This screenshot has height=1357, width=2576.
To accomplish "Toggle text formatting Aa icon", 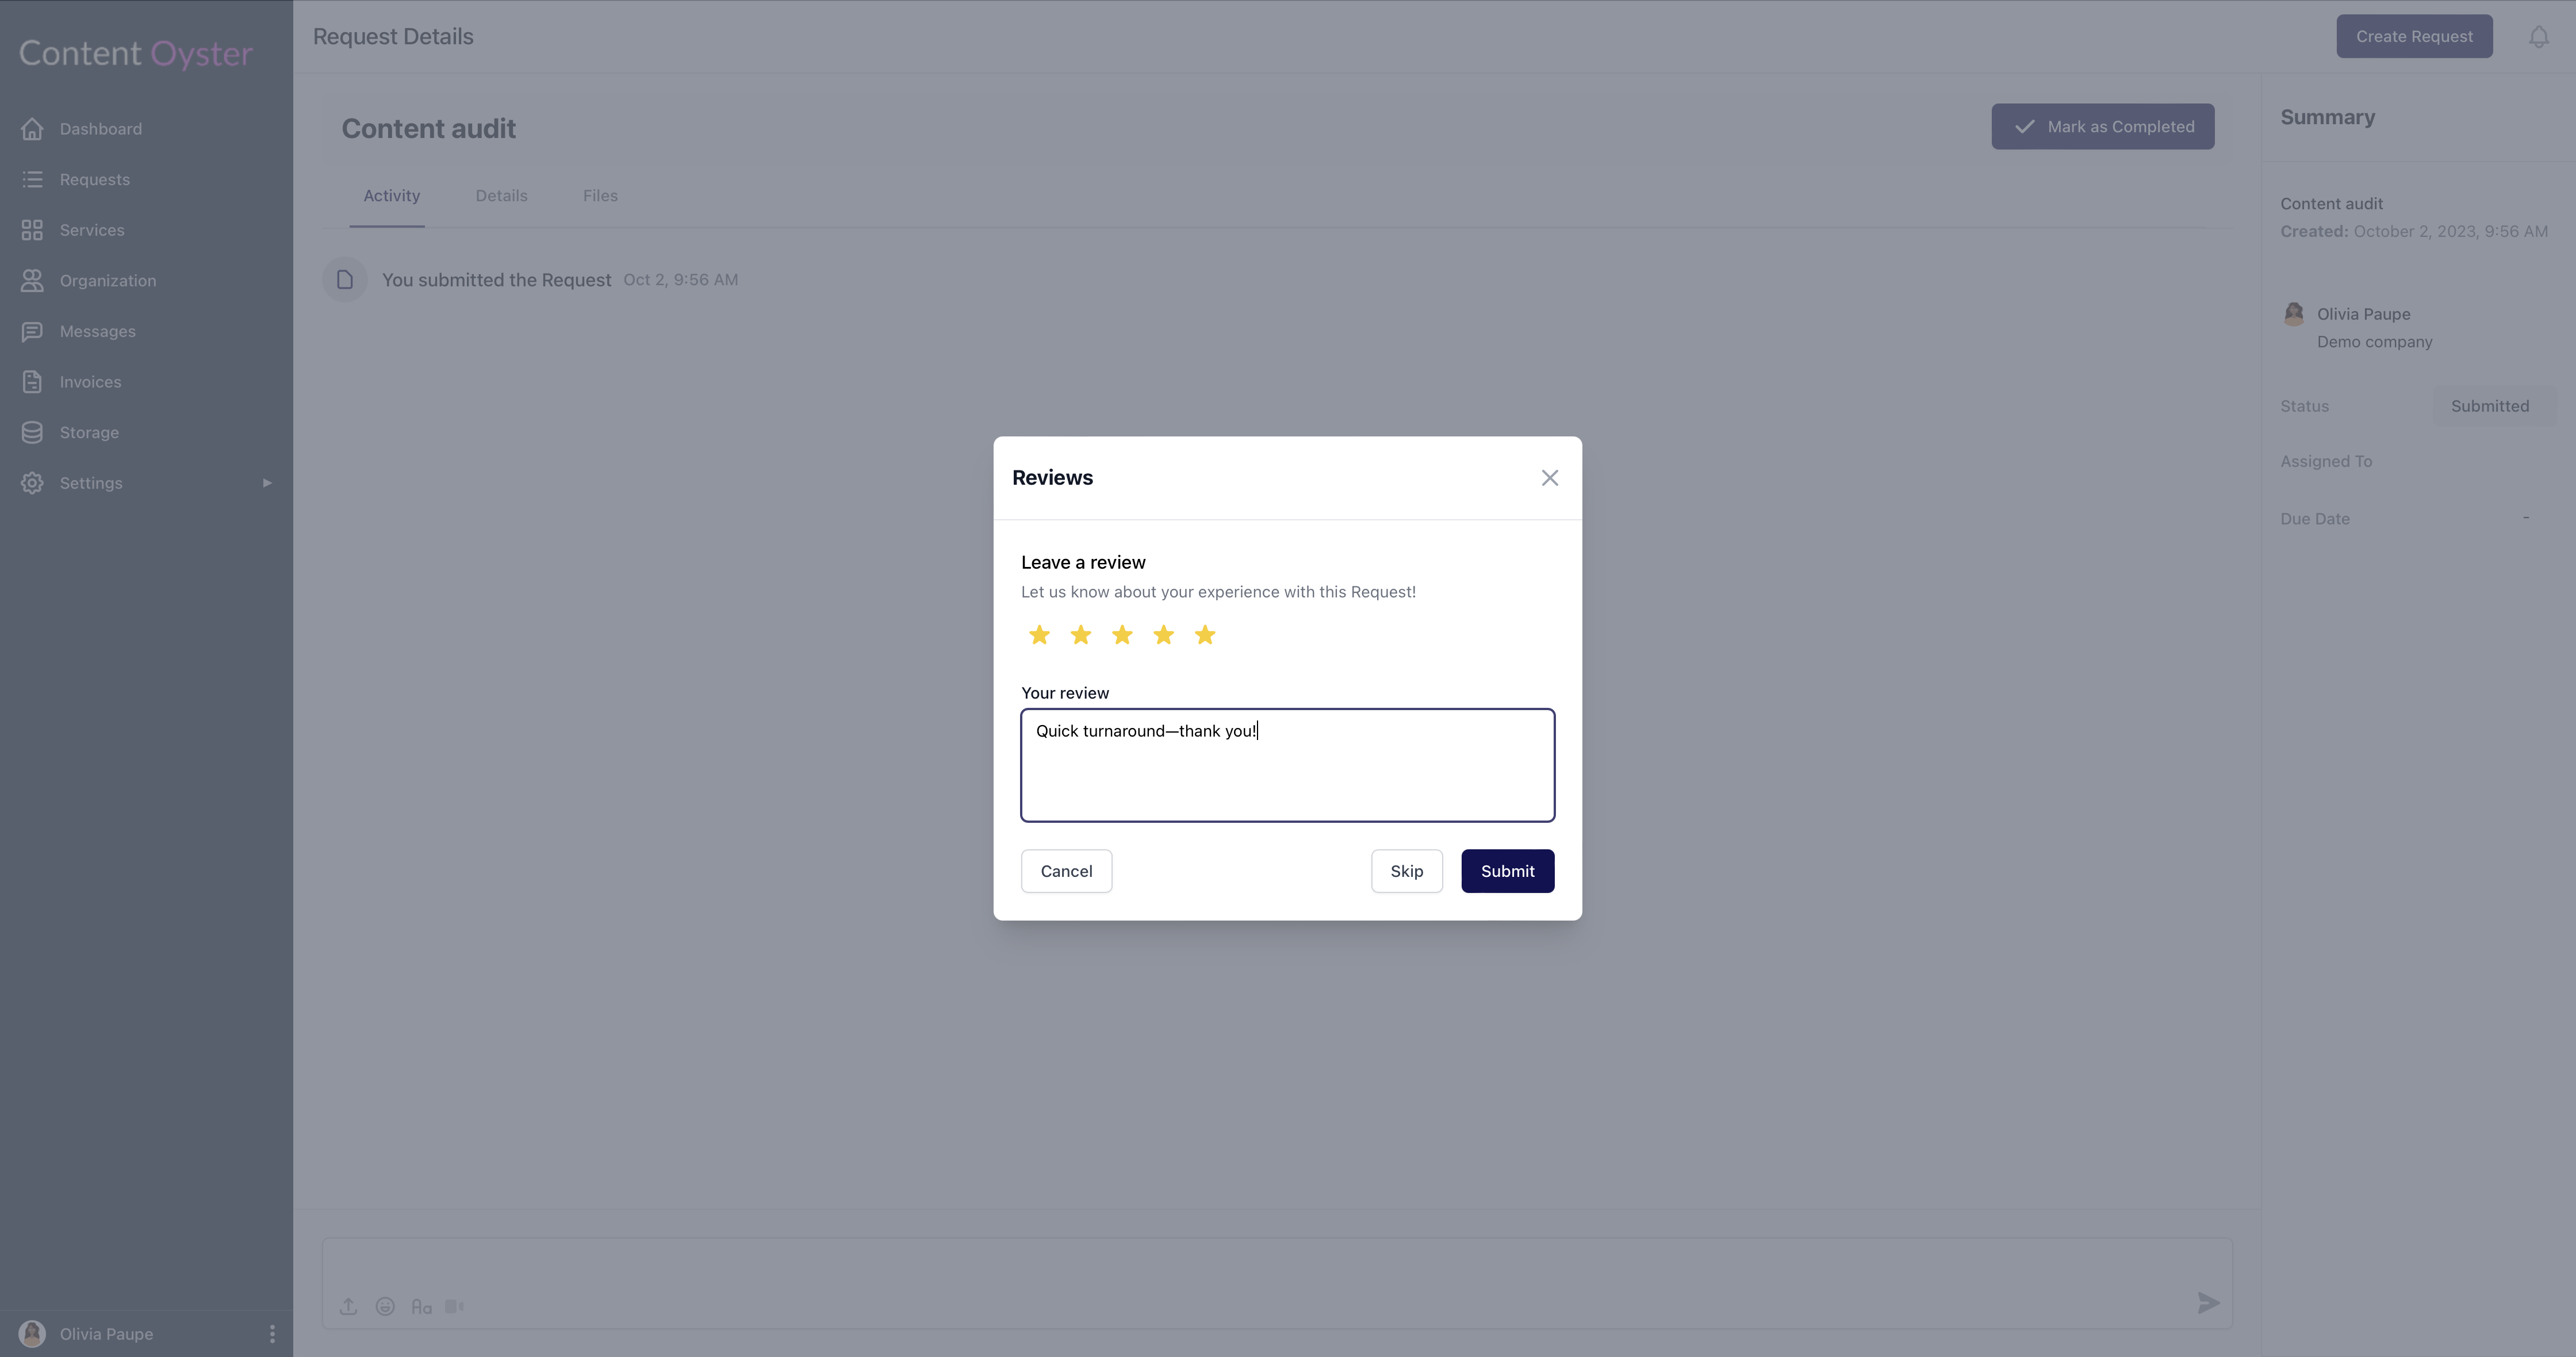I will 421,1306.
